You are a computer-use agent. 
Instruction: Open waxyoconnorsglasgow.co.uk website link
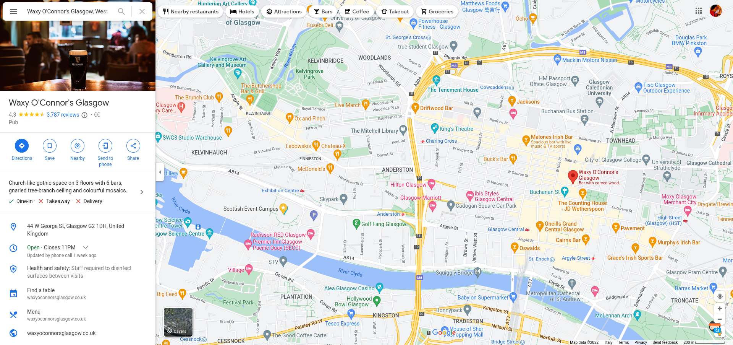pos(61,333)
